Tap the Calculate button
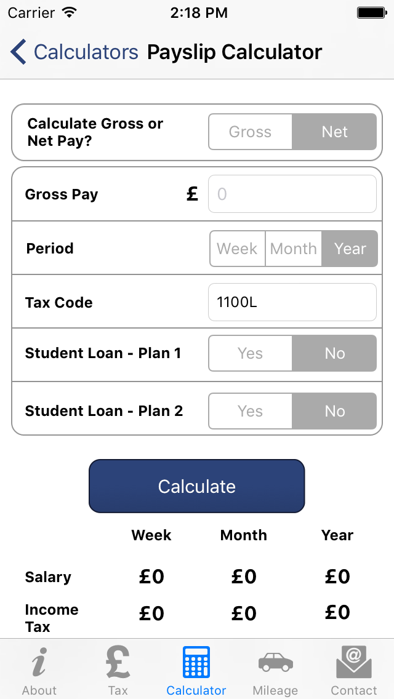The image size is (394, 699). click(197, 486)
